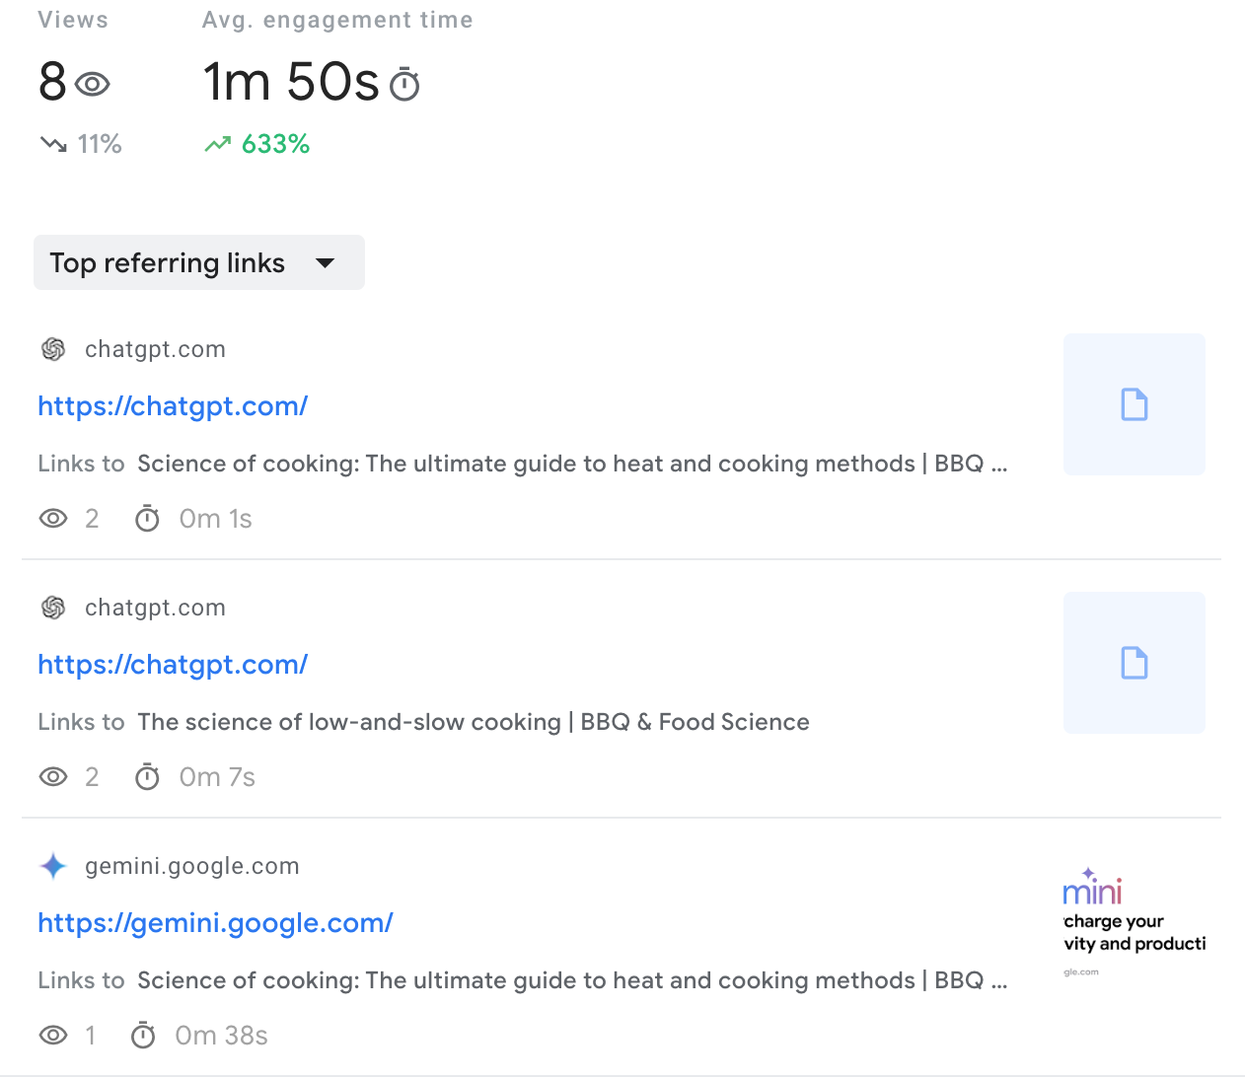Image resolution: width=1245 pixels, height=1079 pixels.
Task: Click the eye icon in the 0m 1s row
Action: 53,519
